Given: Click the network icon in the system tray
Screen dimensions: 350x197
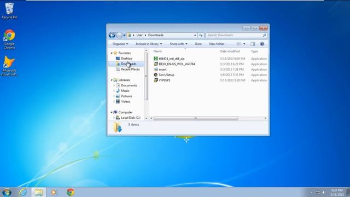Looking at the screenshot, I should coord(318,192).
